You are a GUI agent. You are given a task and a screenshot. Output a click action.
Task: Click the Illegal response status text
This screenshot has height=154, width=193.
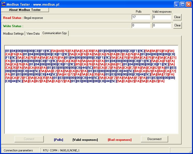(33, 18)
